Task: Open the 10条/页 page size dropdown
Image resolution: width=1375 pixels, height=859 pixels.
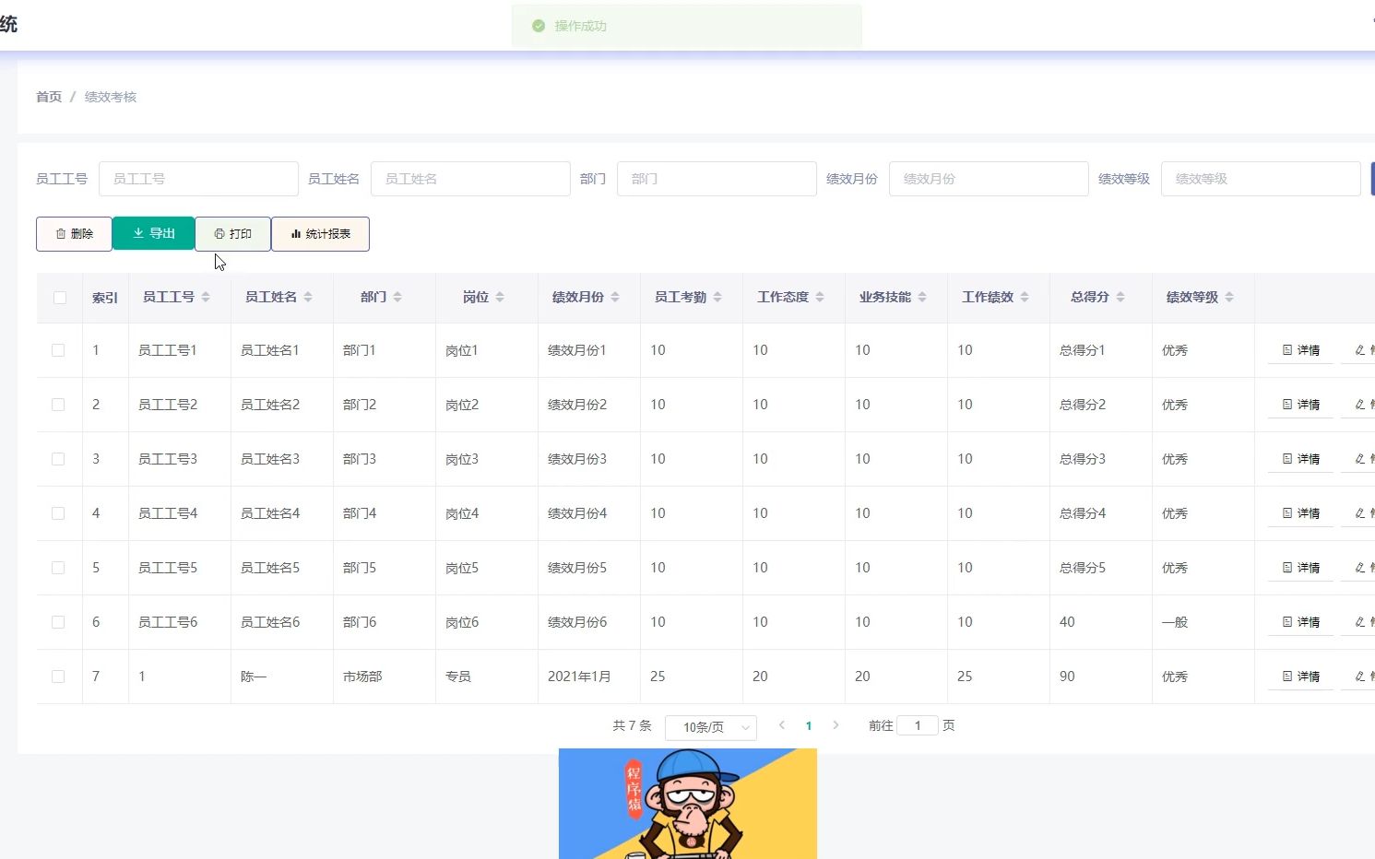Action: coord(710,727)
